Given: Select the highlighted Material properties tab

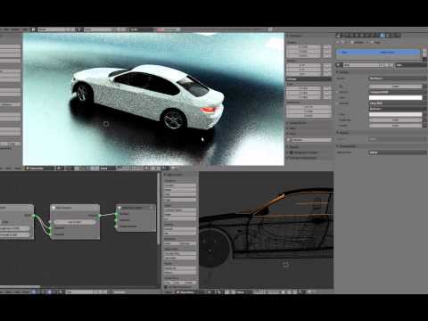Looking at the screenshot, I should [382, 36].
